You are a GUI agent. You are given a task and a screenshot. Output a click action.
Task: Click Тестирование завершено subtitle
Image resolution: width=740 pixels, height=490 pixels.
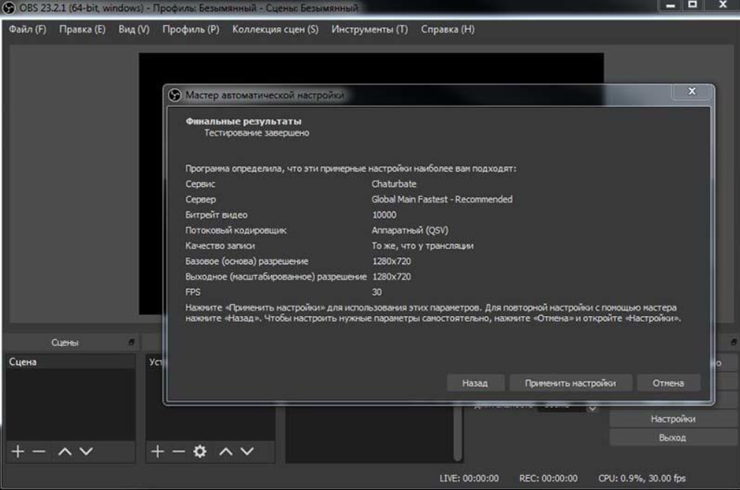[x=257, y=133]
